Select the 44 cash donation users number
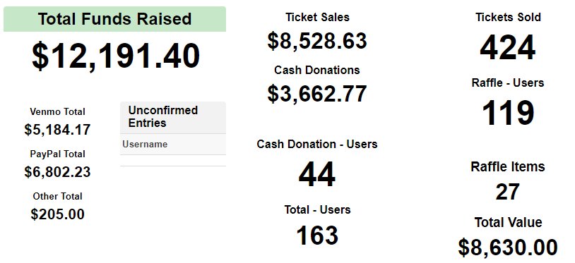Viewport: 575px width, 263px height. (317, 175)
